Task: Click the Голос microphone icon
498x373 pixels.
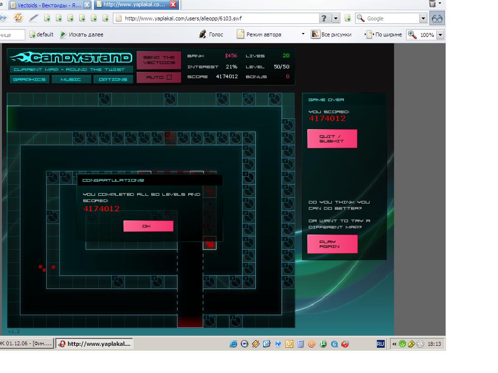Action: [203, 34]
